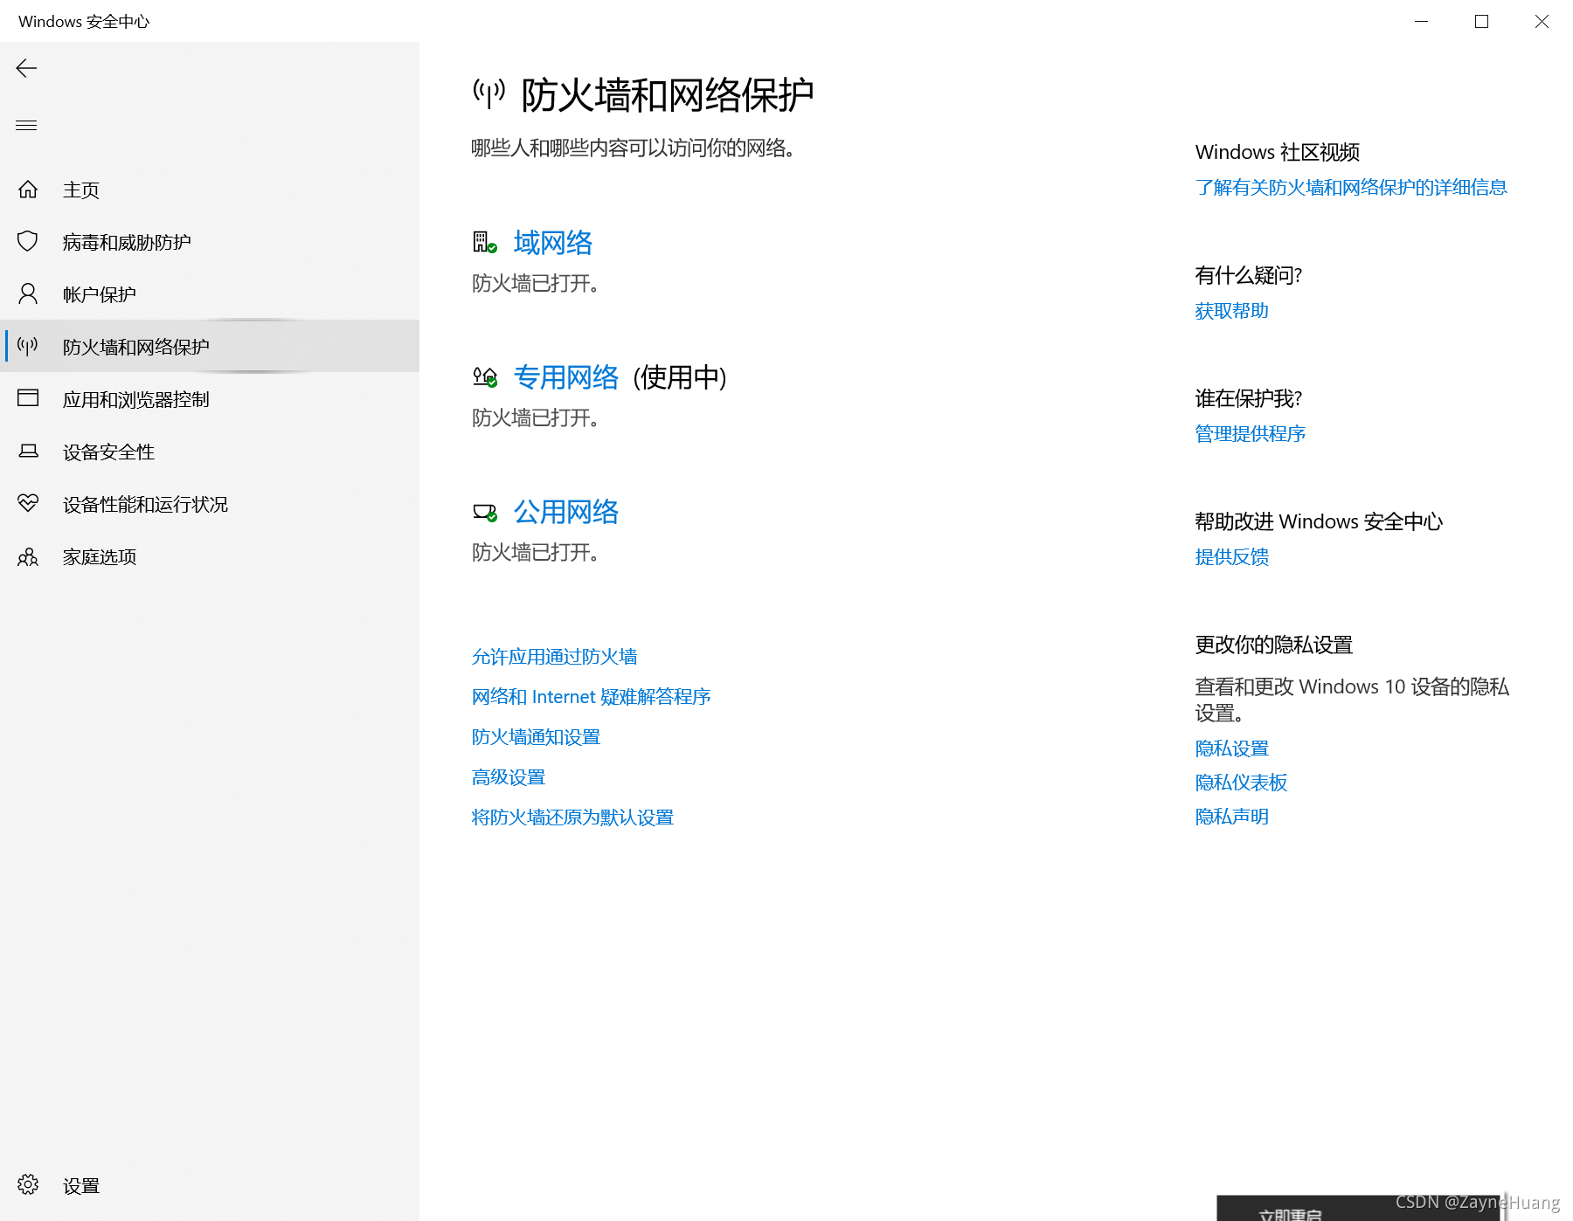Click 防火墙已打开 status under 域网络

(x=536, y=284)
